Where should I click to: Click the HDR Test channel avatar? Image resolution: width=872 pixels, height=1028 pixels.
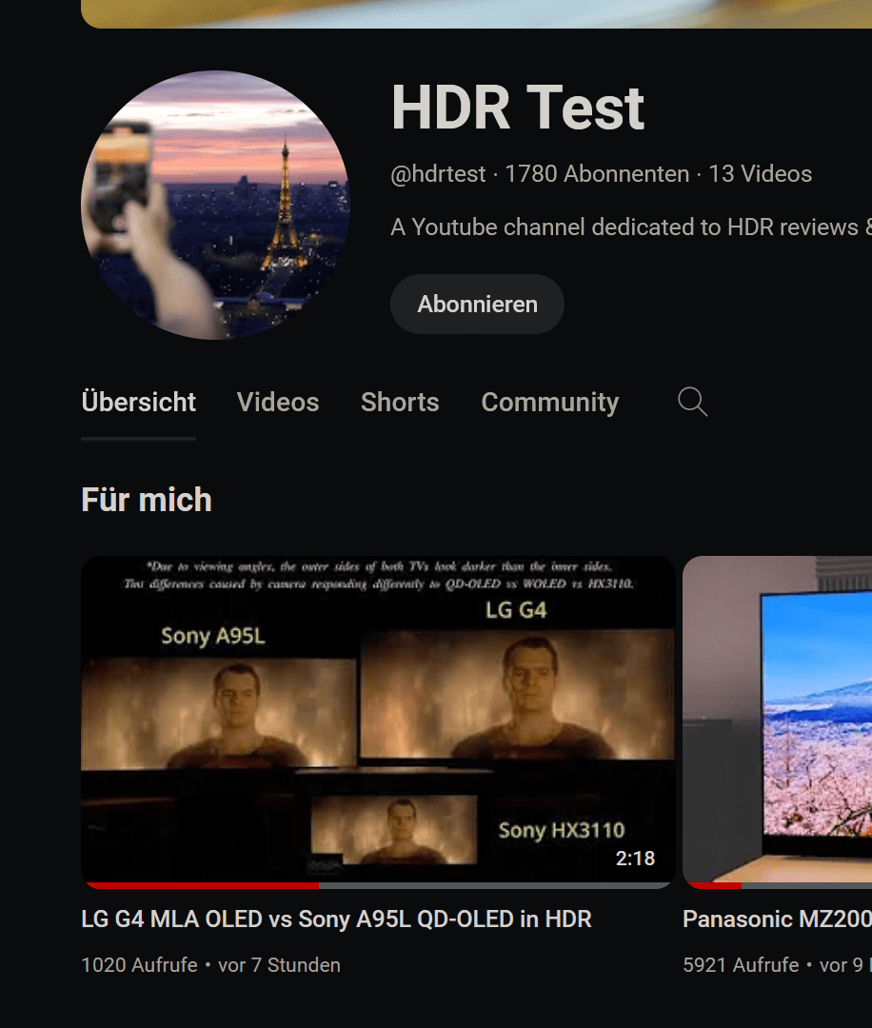(x=215, y=206)
